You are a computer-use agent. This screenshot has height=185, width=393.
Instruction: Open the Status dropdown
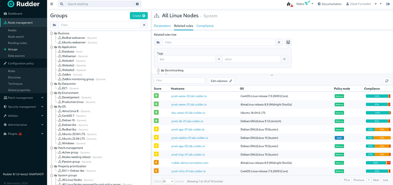[305, 4]
